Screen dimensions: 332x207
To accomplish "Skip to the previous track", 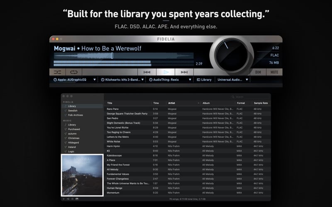I will tap(147, 72).
